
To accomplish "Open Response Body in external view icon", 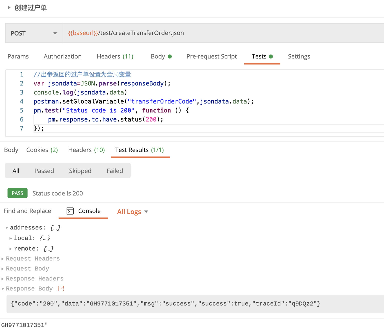I will tap(61, 288).
